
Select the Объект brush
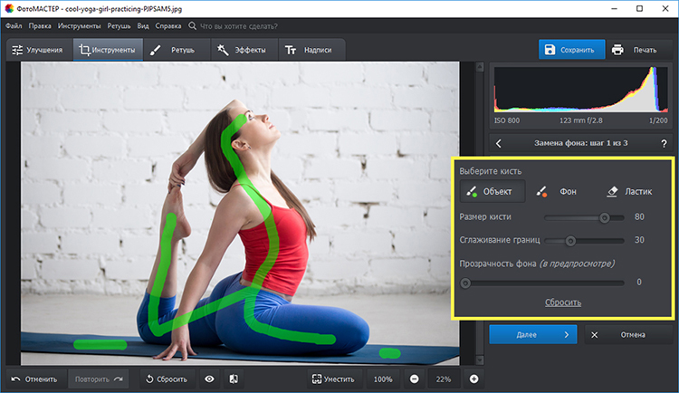[492, 191]
